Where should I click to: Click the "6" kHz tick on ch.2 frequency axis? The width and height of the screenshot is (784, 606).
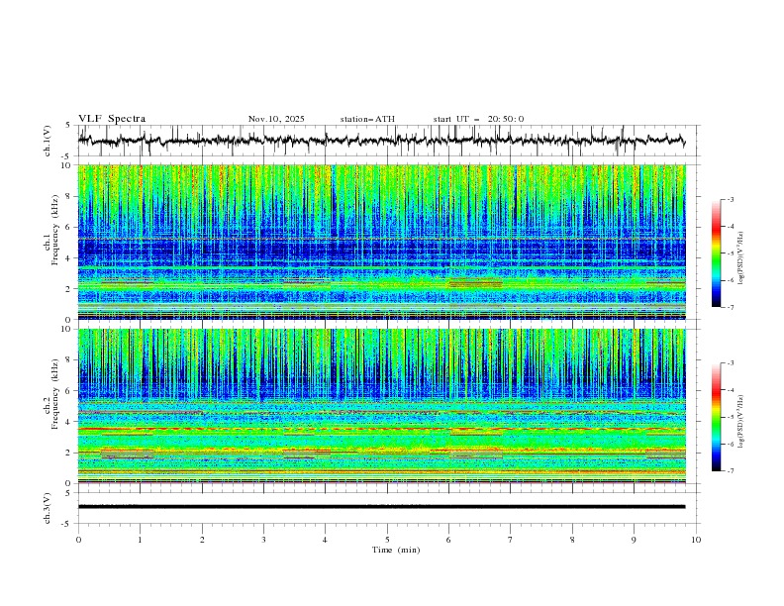tap(68, 391)
